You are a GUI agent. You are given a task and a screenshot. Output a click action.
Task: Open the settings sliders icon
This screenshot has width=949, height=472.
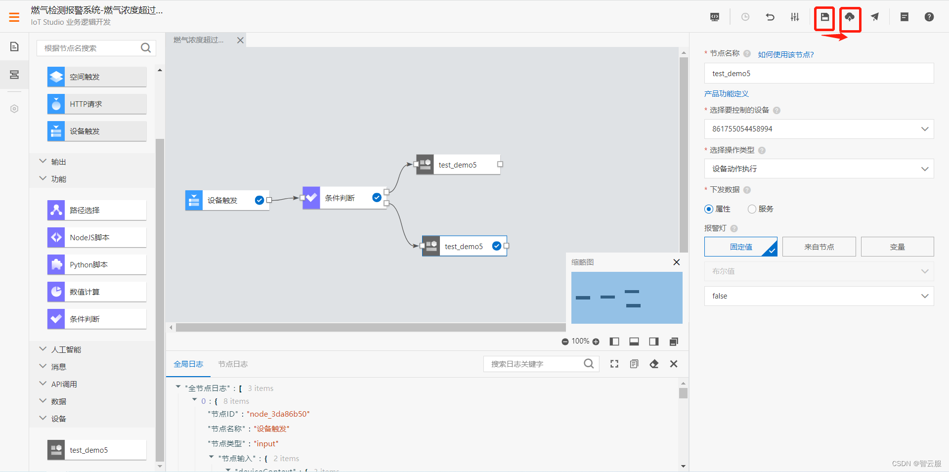pyautogui.click(x=795, y=17)
